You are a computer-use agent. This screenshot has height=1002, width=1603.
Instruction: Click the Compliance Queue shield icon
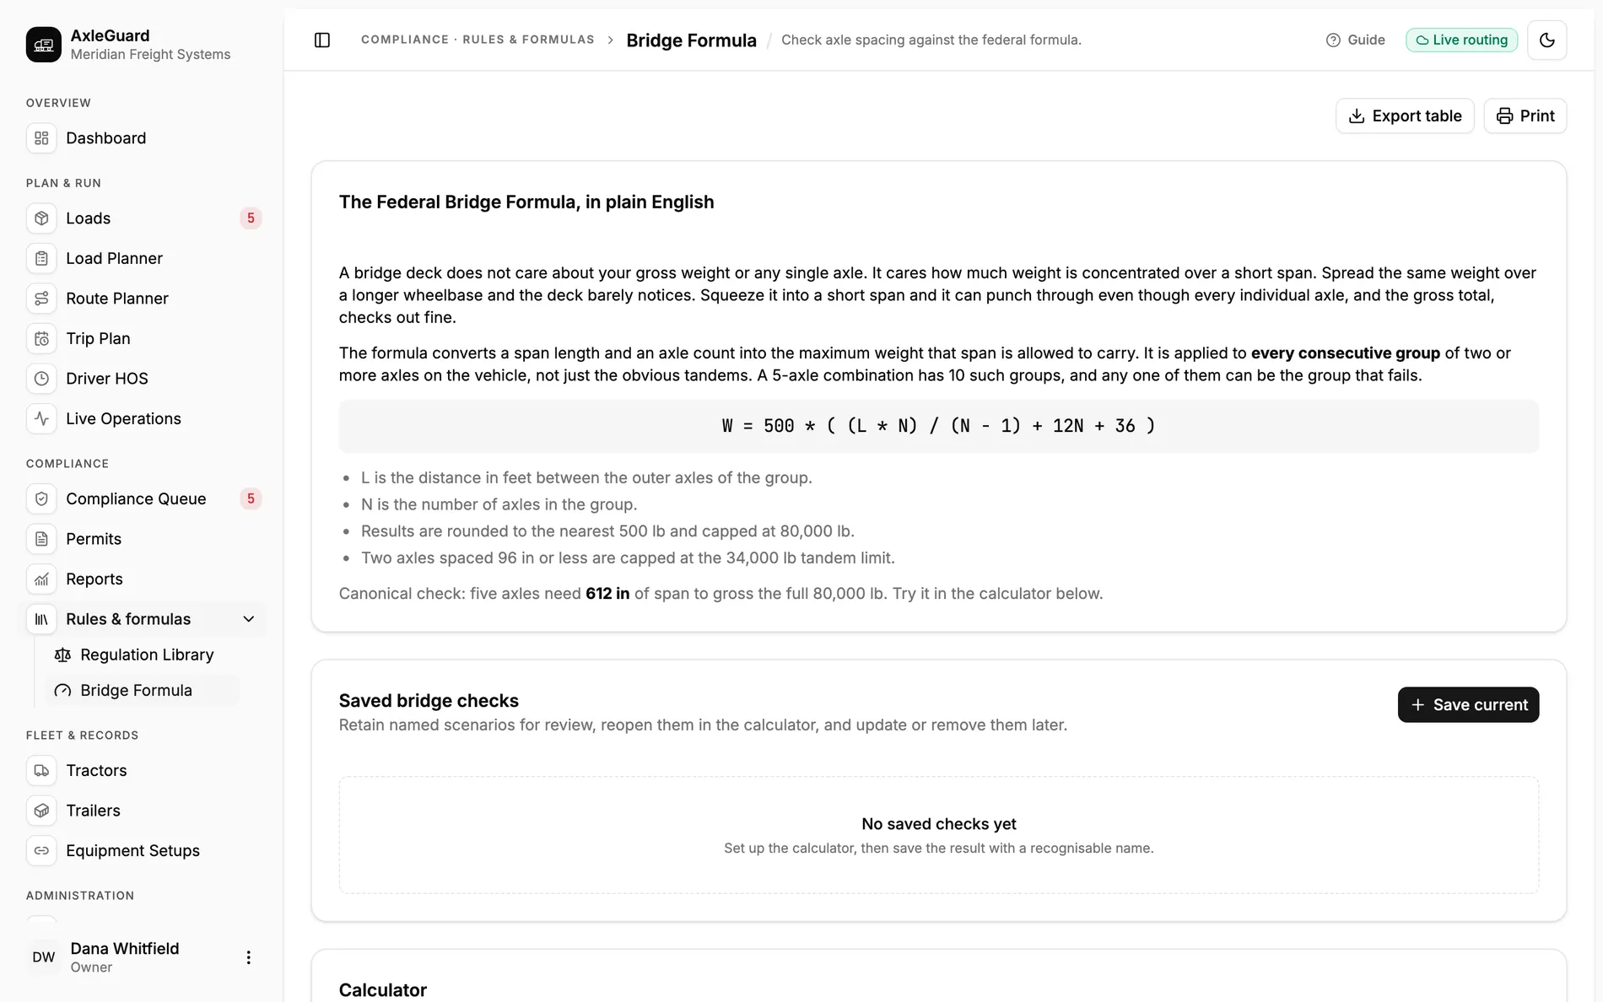41,498
